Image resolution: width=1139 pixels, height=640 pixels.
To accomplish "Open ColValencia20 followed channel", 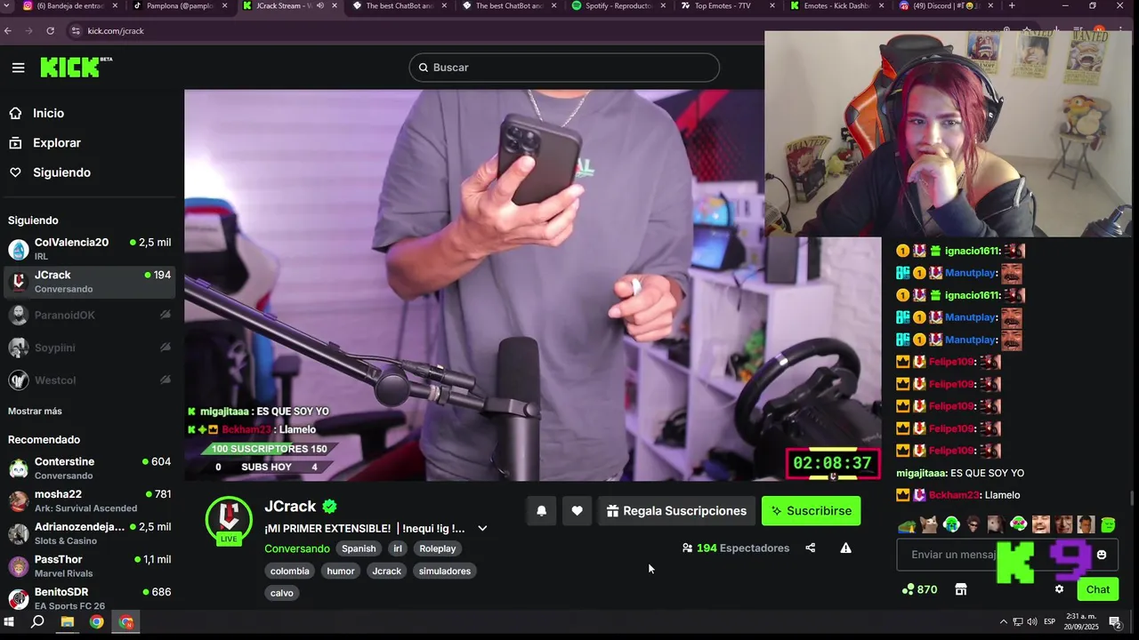I will 89,249.
